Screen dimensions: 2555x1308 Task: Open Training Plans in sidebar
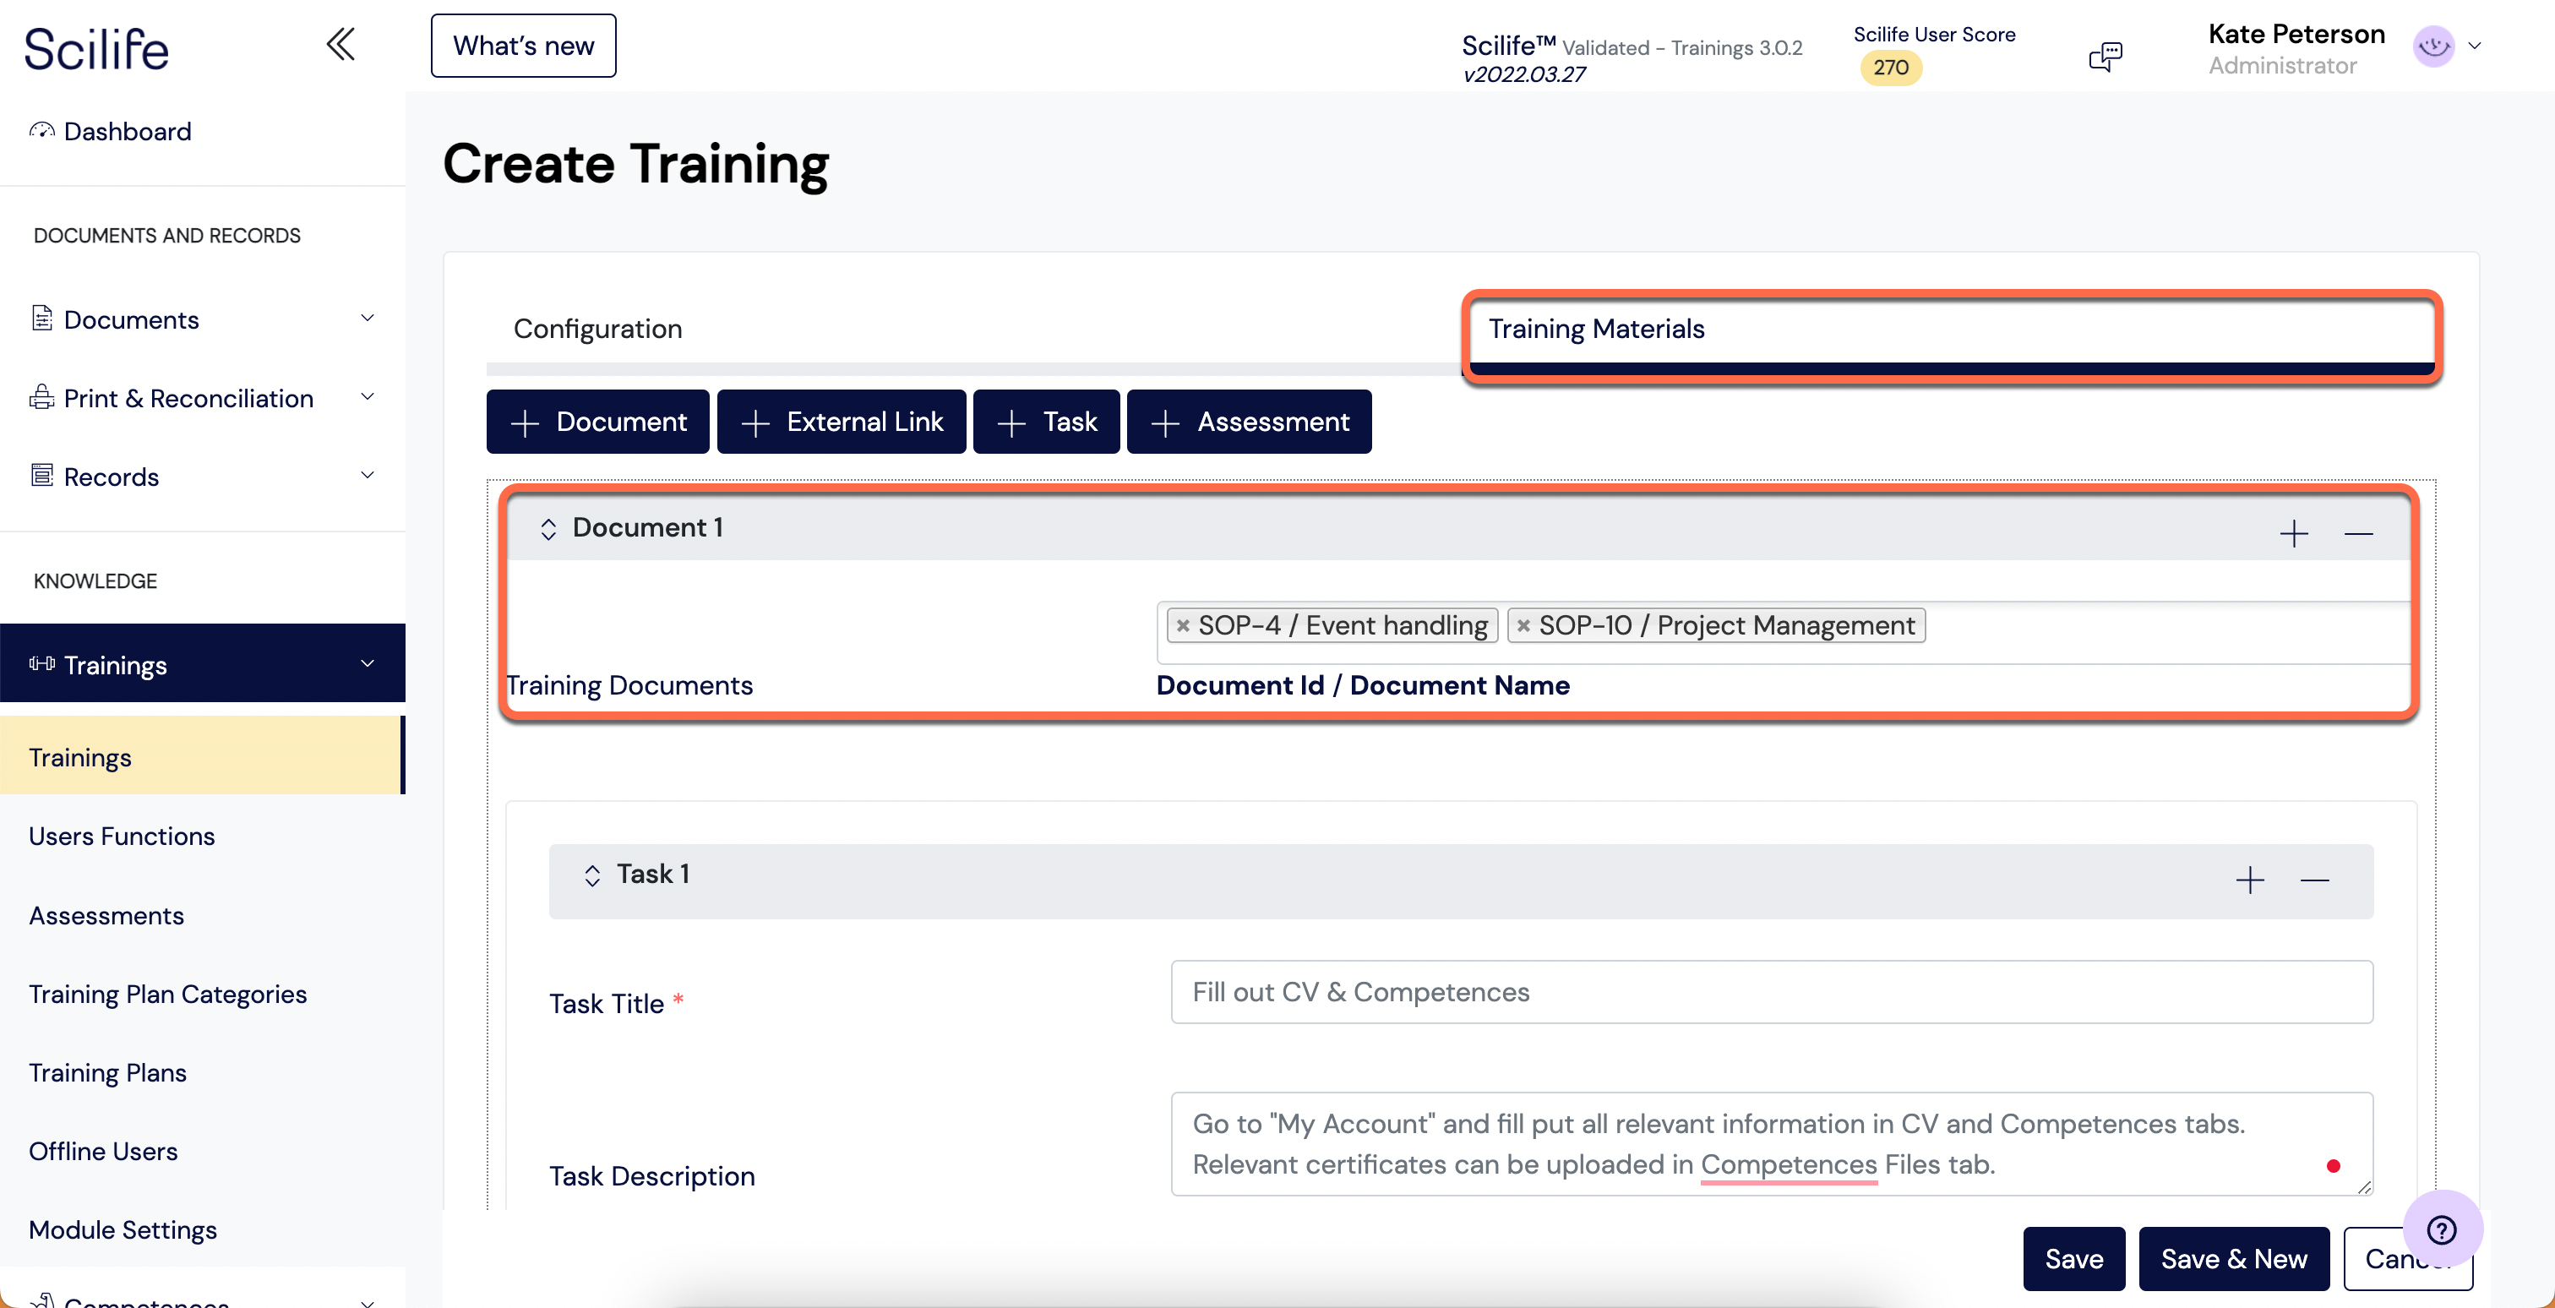click(x=107, y=1073)
